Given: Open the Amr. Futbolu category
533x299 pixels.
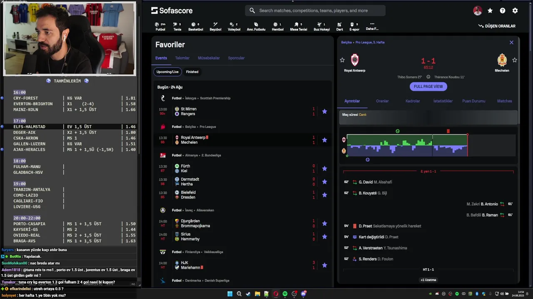Looking at the screenshot, I should pyautogui.click(x=256, y=27).
